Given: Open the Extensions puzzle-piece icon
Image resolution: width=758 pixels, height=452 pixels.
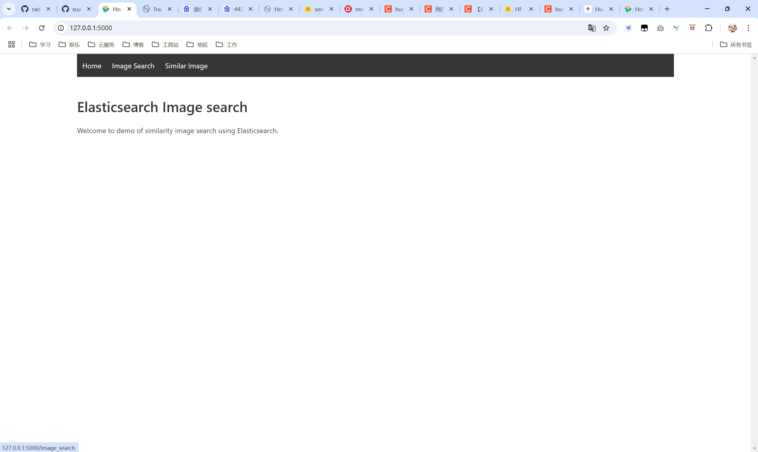Looking at the screenshot, I should (709, 28).
